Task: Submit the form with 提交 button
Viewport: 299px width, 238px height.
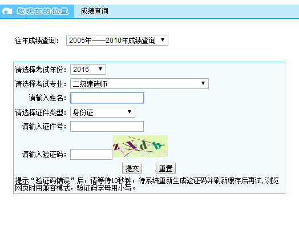Action: point(132,168)
